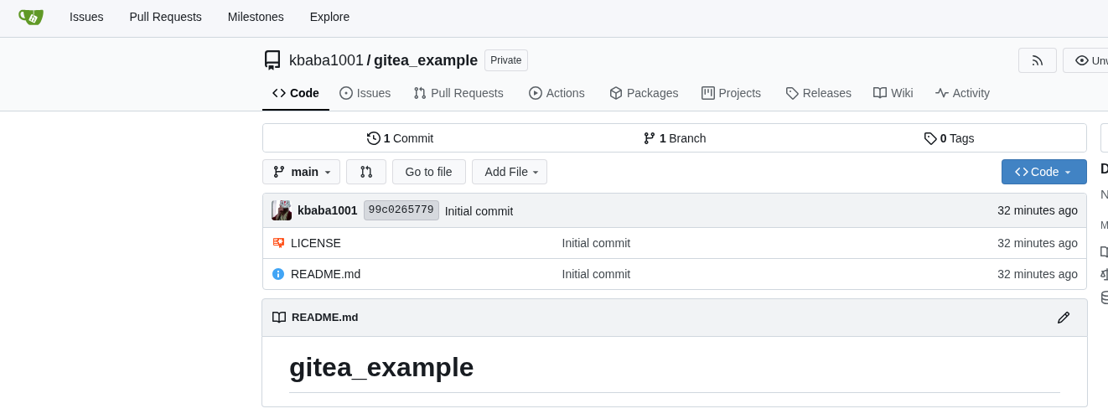The width and height of the screenshot is (1108, 419).
Task: Click kbaba1001's avatar image
Action: pyautogui.click(x=282, y=210)
